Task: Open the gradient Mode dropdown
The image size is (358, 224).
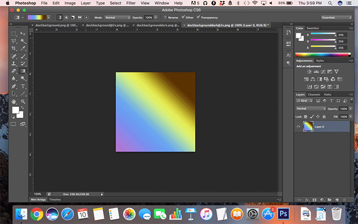Action: pos(117,17)
